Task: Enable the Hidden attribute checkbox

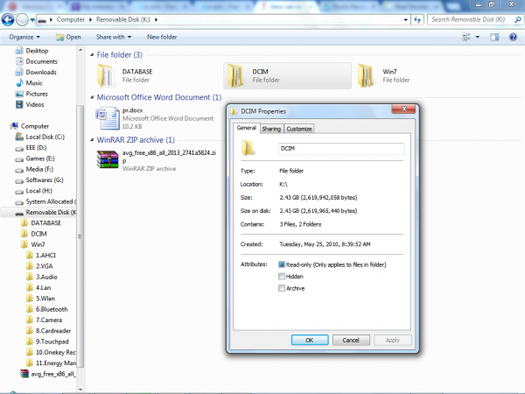Action: pos(282,277)
